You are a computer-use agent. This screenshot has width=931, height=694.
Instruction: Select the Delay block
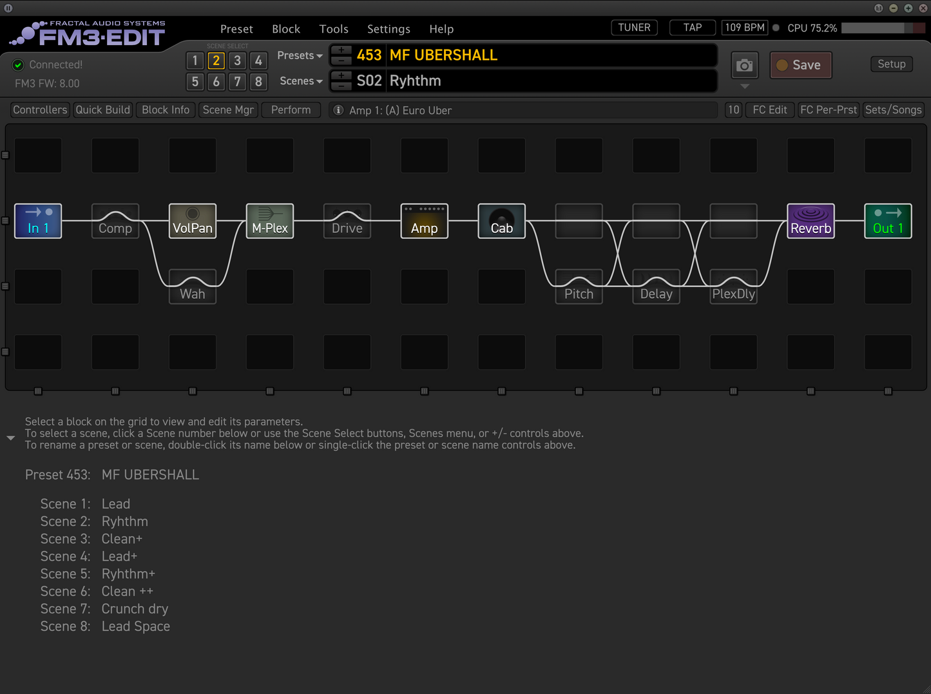coord(657,286)
